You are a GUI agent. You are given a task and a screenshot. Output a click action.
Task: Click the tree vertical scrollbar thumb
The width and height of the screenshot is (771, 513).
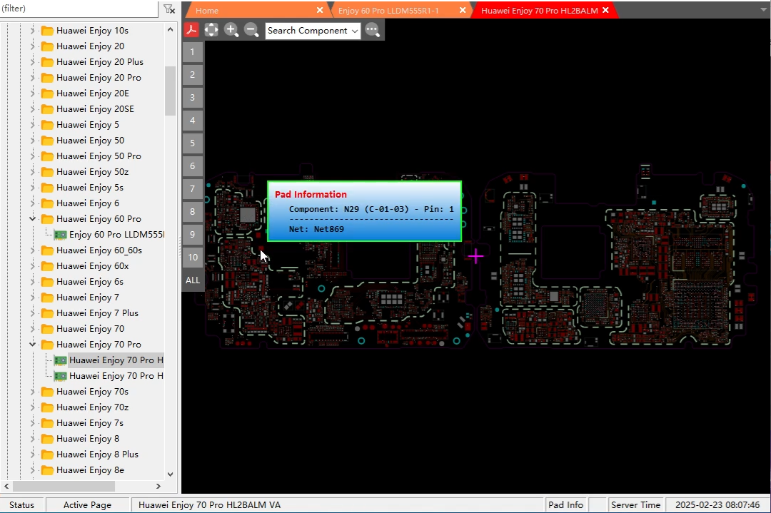point(170,91)
